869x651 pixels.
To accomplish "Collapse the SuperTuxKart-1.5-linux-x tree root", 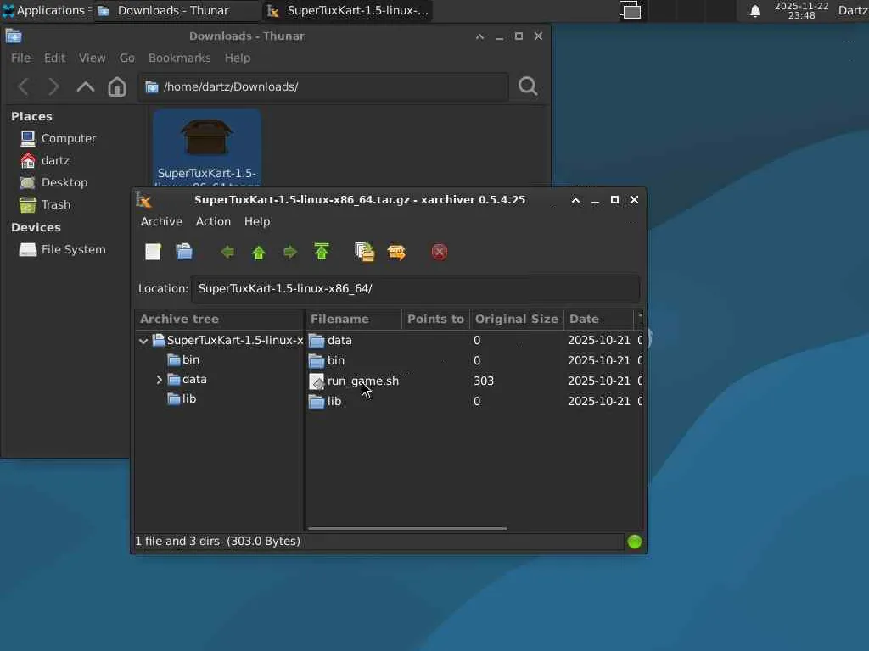I will 143,341.
